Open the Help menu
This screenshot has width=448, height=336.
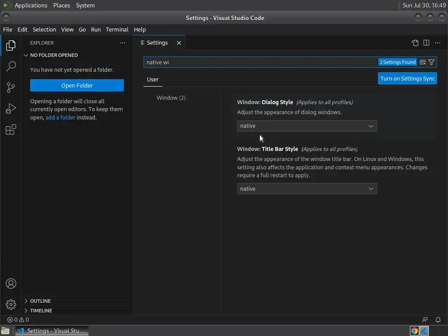pos(140,29)
